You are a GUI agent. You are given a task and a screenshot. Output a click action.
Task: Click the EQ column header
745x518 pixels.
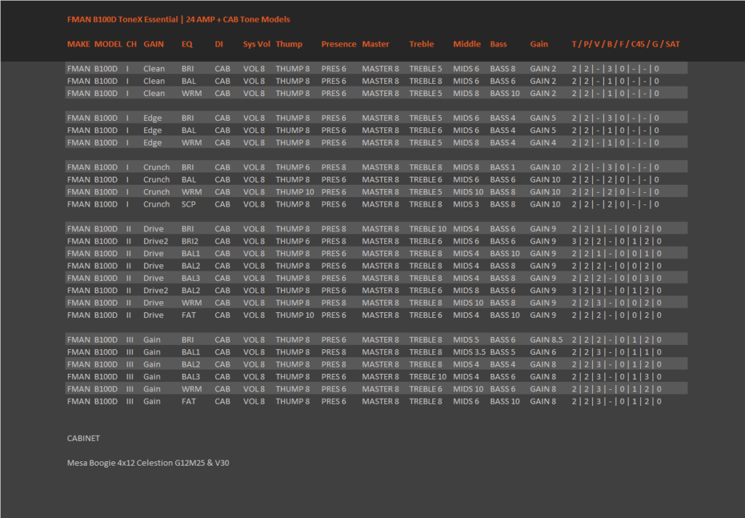(187, 44)
